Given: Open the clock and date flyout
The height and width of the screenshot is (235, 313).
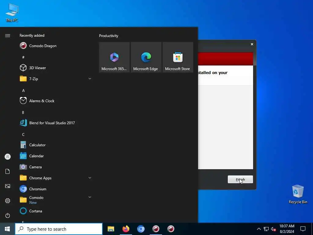Looking at the screenshot, I should [x=287, y=229].
